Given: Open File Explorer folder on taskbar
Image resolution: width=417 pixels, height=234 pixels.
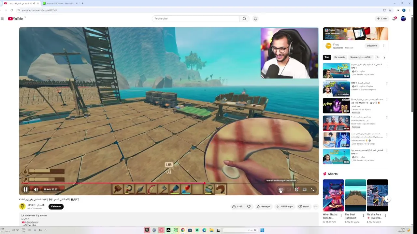Looking at the screenshot, I should click(211, 230).
